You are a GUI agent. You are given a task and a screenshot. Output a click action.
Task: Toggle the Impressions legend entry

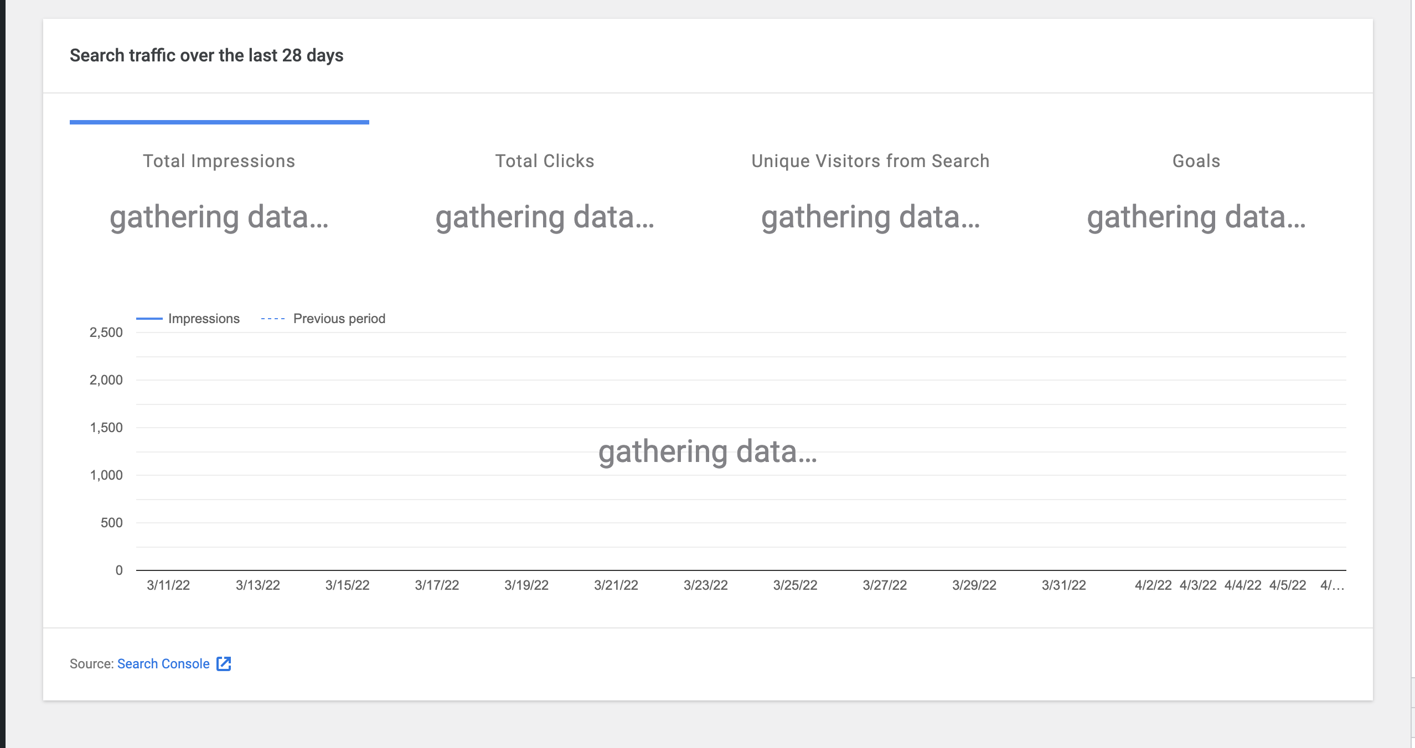[x=204, y=319]
